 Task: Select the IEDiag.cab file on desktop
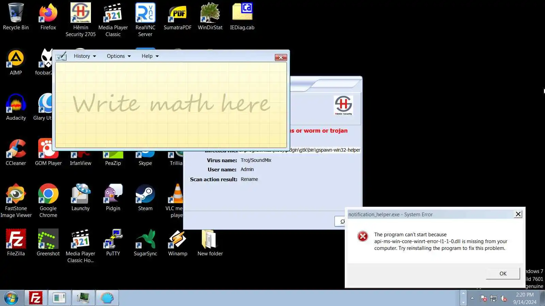242,17
